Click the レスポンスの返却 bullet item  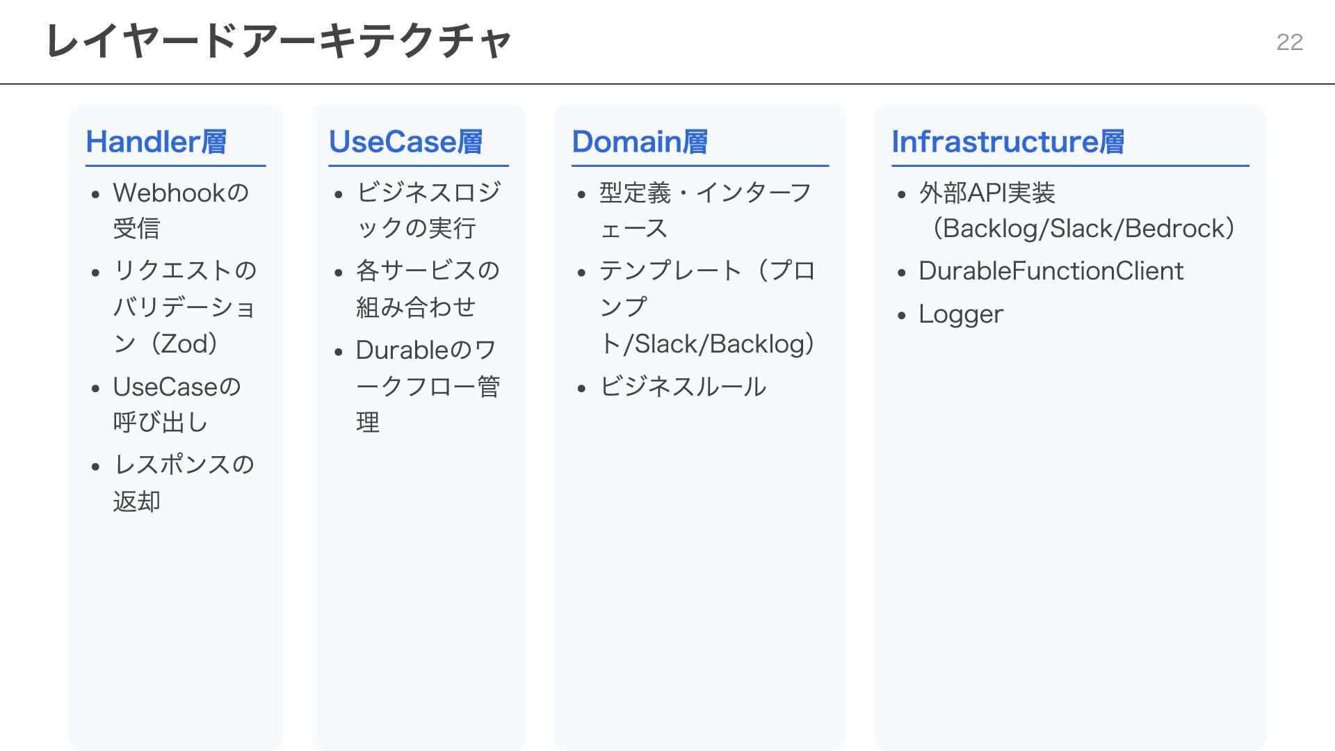tap(184, 482)
